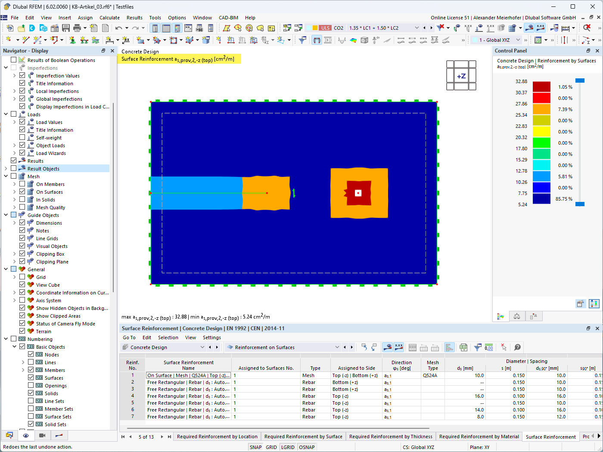Toggle the OSNAP status bar button
This screenshot has height=452, width=603.
[307, 447]
